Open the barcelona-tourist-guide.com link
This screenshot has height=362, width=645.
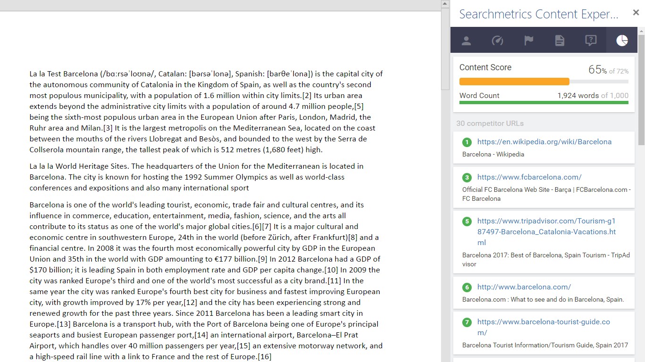[x=544, y=327]
